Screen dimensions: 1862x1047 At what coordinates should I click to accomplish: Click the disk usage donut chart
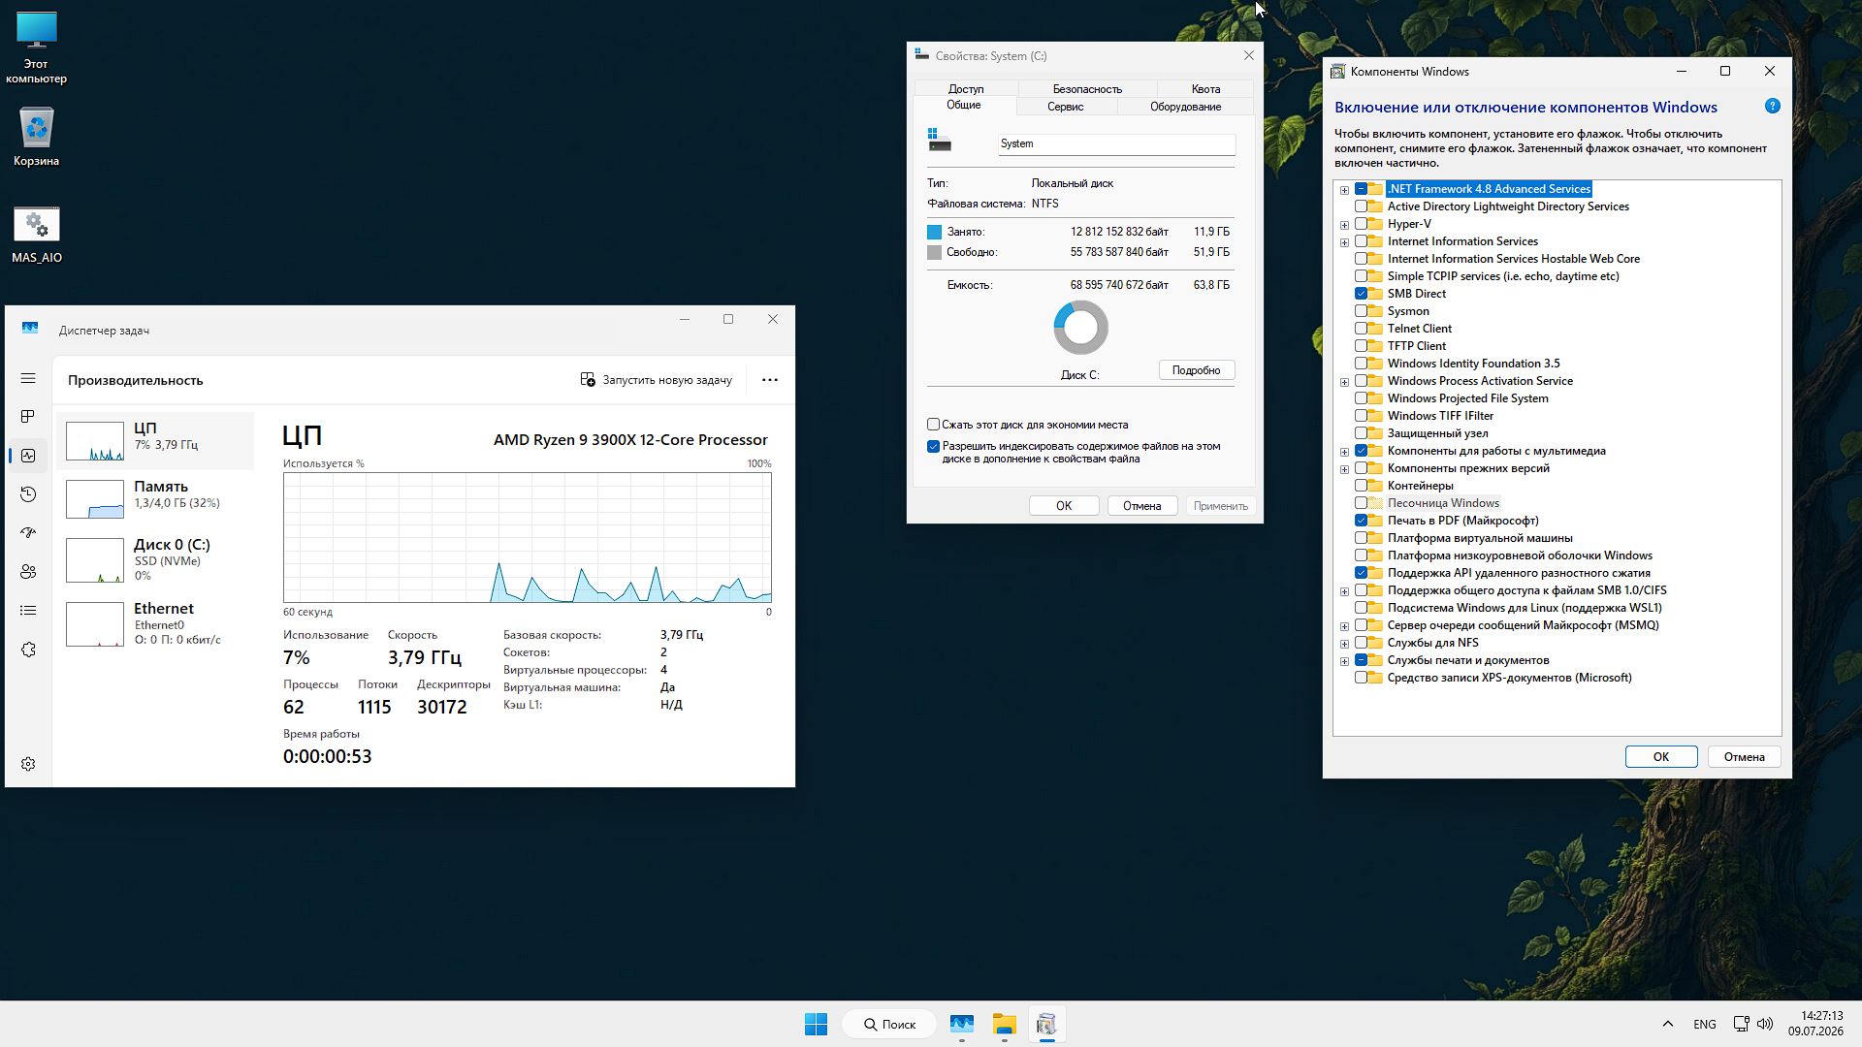(x=1080, y=328)
